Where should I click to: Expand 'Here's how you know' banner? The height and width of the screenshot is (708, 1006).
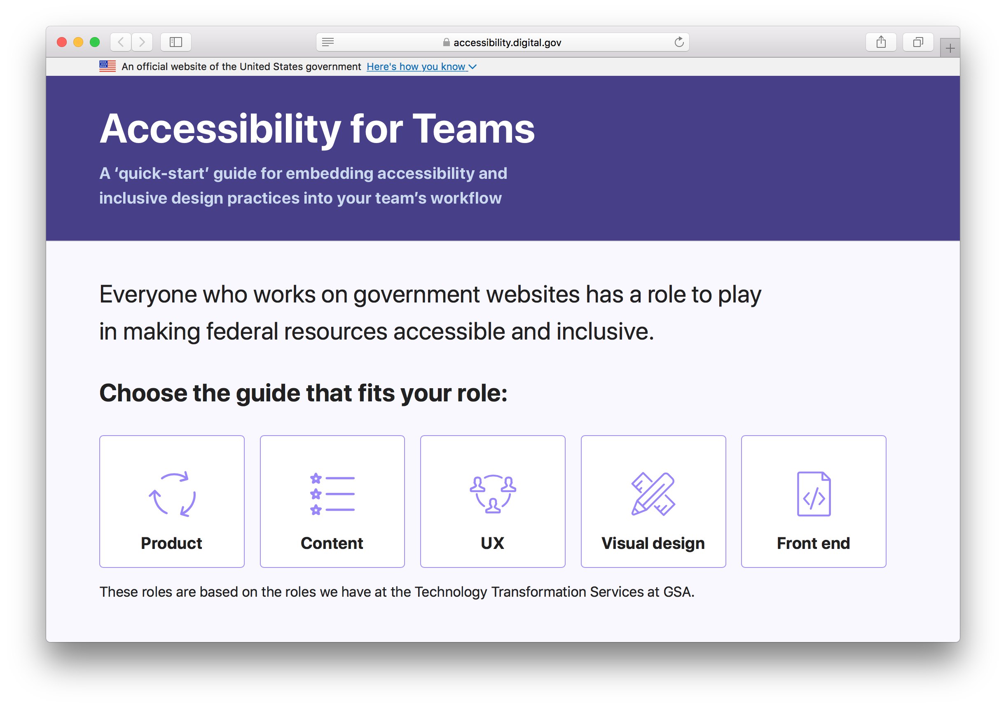point(421,67)
